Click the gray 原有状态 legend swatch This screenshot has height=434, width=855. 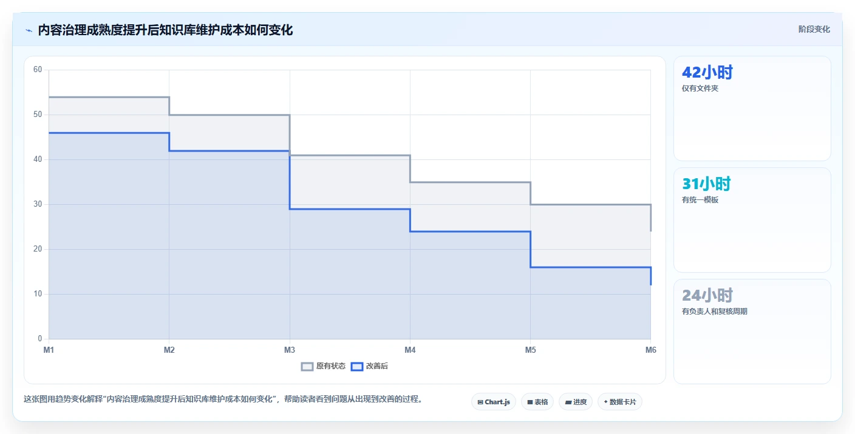[307, 366]
